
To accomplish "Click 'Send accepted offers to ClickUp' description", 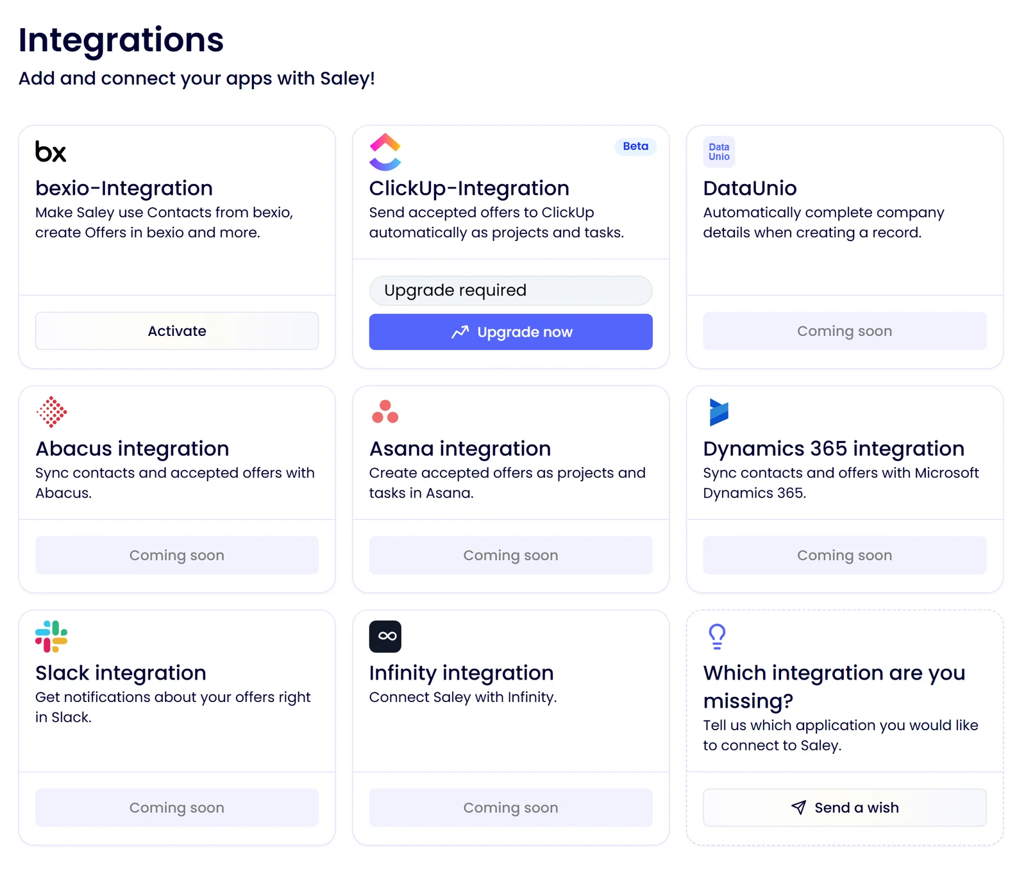I will coord(496,222).
